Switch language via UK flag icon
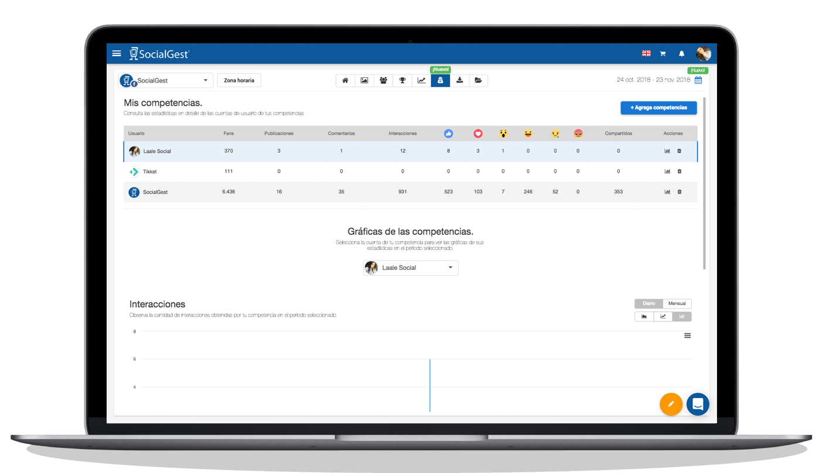The height and width of the screenshot is (473, 826). pos(646,53)
